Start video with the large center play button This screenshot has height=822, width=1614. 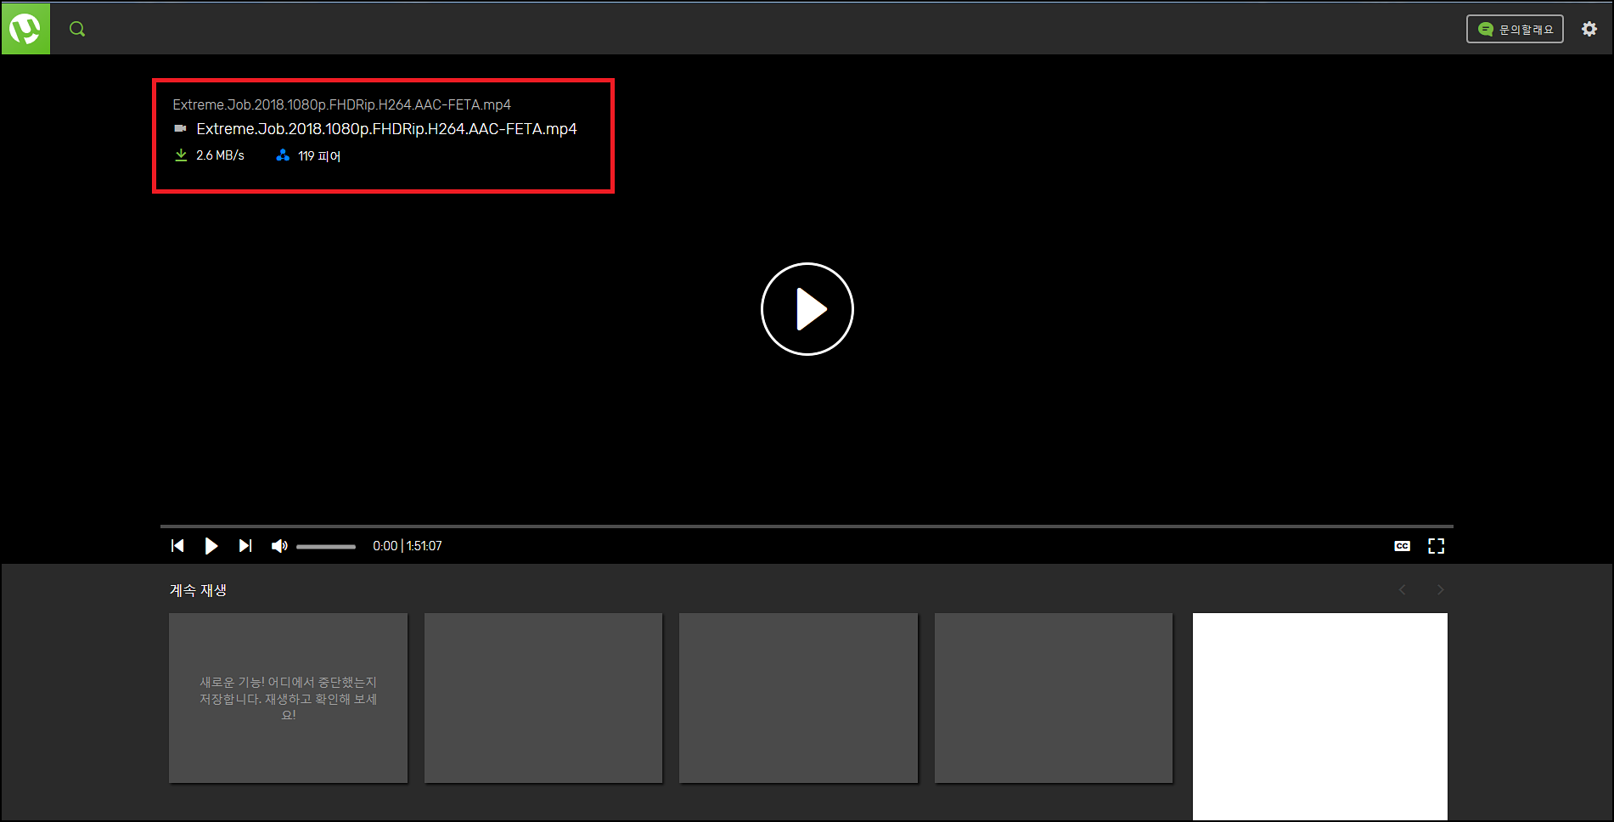807,309
